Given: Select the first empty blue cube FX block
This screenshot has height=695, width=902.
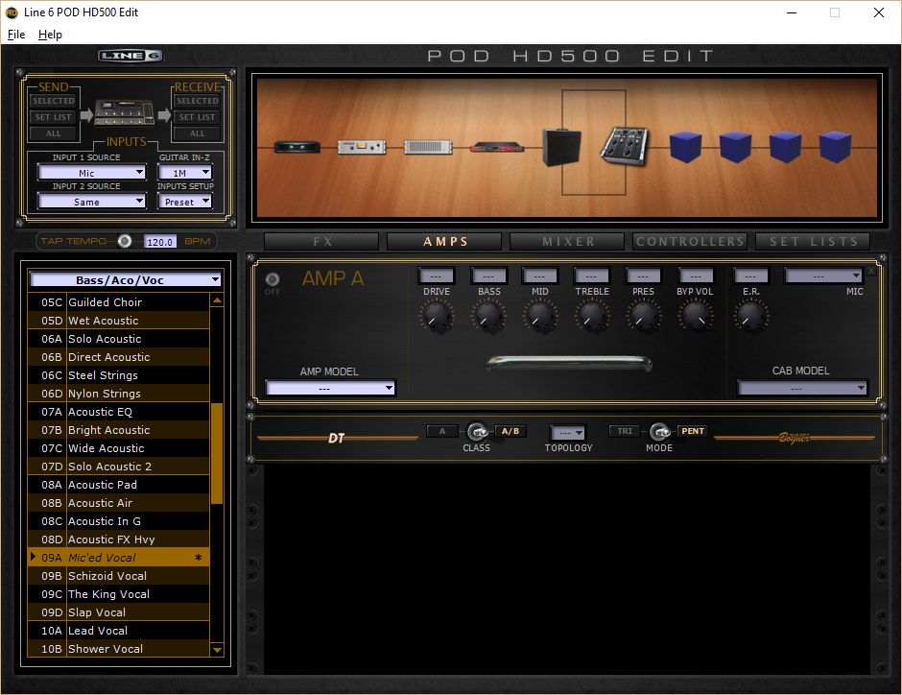Looking at the screenshot, I should coord(685,147).
